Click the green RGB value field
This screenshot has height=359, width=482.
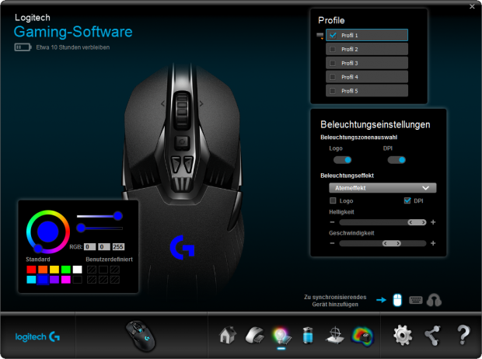(104, 247)
